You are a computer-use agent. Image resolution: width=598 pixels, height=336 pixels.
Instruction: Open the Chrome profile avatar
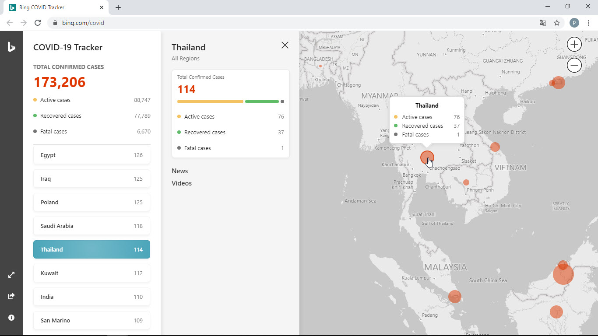click(x=574, y=23)
